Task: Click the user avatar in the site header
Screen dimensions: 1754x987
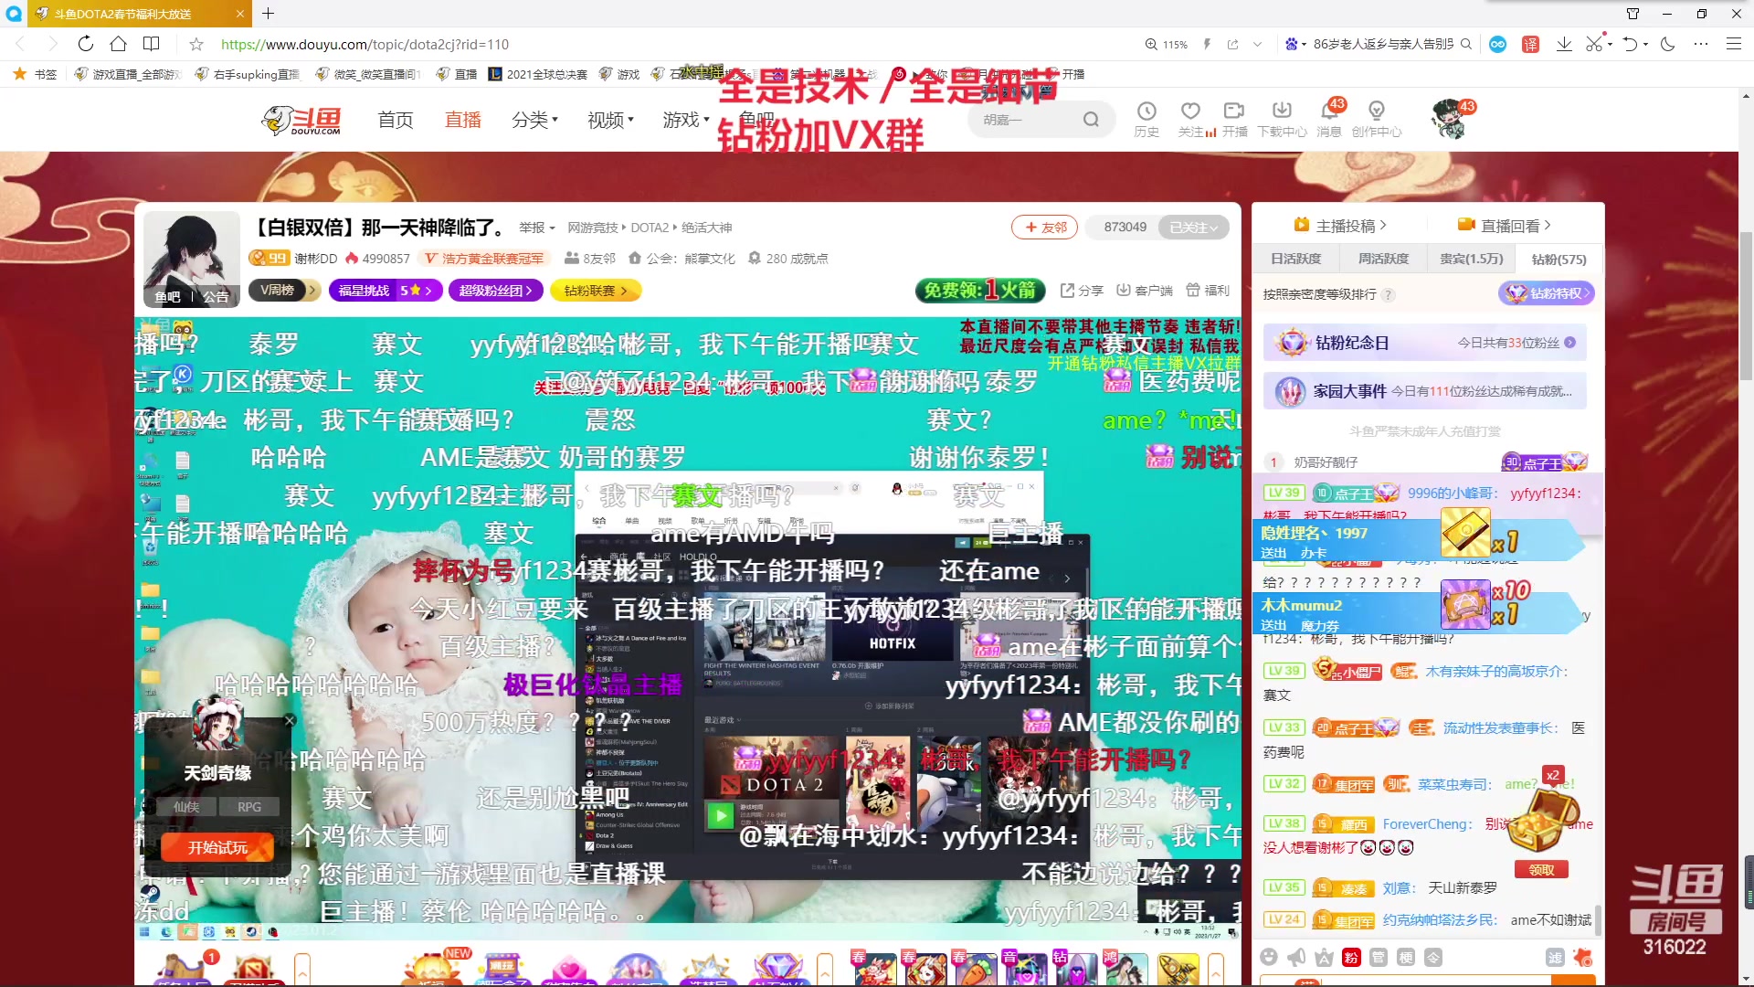Action: click(x=1450, y=119)
